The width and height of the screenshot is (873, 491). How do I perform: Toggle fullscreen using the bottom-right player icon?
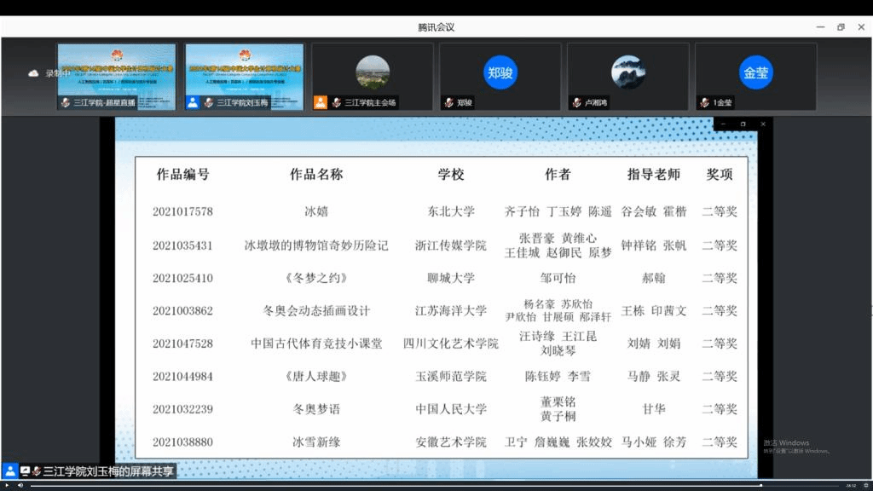pos(863,485)
